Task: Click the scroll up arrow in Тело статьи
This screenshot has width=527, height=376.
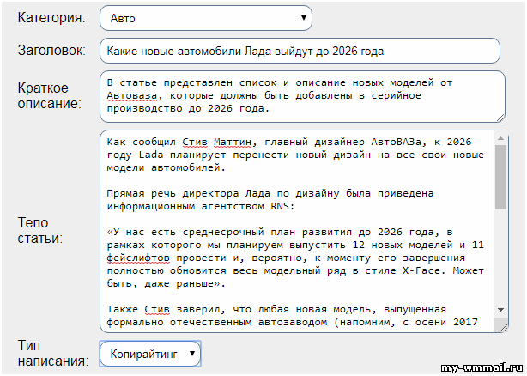Action: click(x=500, y=138)
